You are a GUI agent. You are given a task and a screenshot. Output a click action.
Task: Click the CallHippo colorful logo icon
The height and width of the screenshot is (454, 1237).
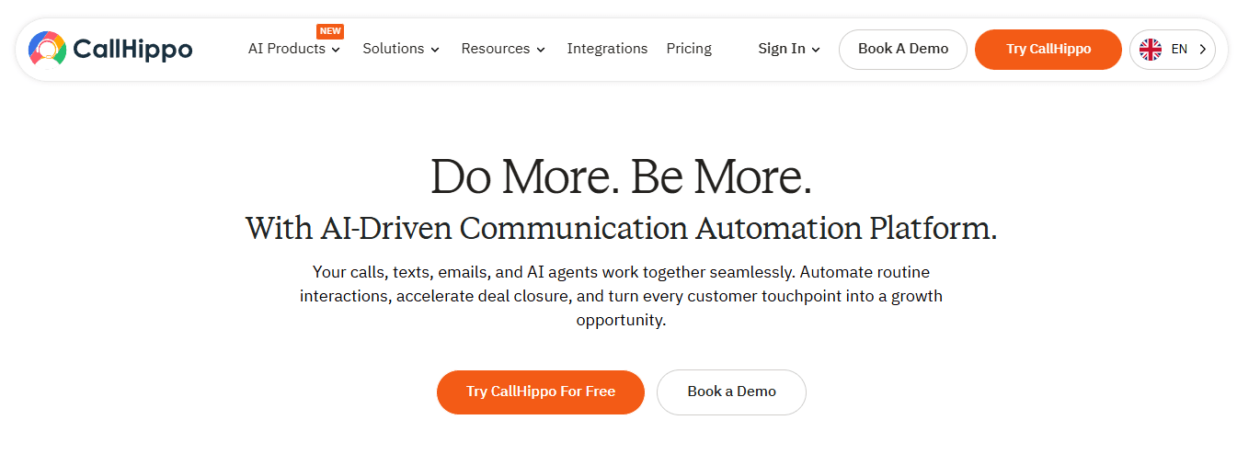pyautogui.click(x=47, y=49)
